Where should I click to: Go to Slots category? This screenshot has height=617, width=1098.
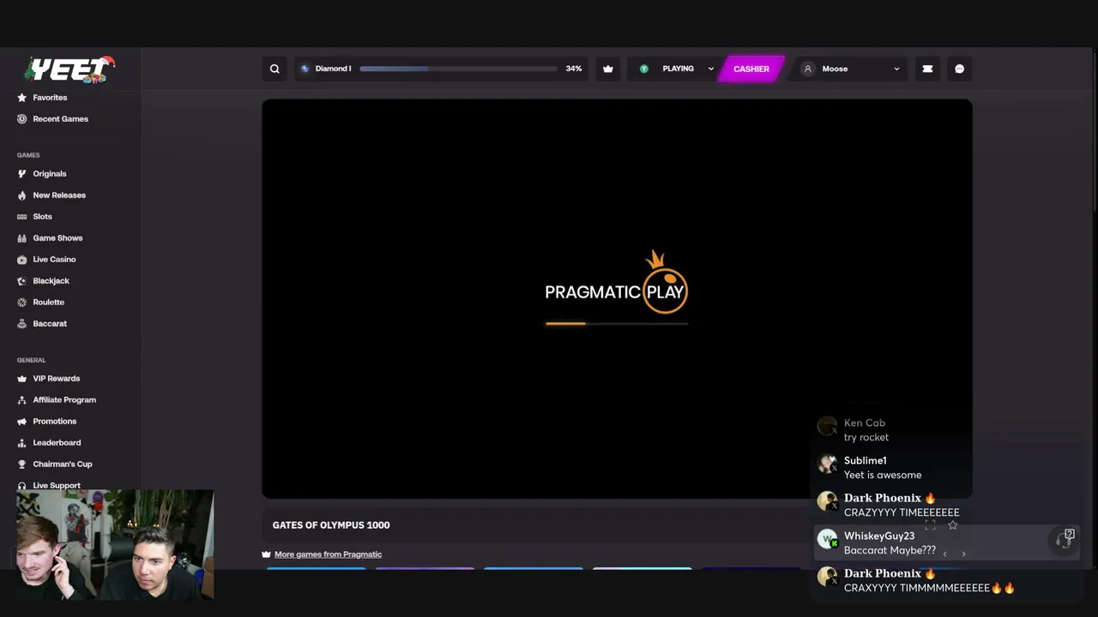point(35,217)
